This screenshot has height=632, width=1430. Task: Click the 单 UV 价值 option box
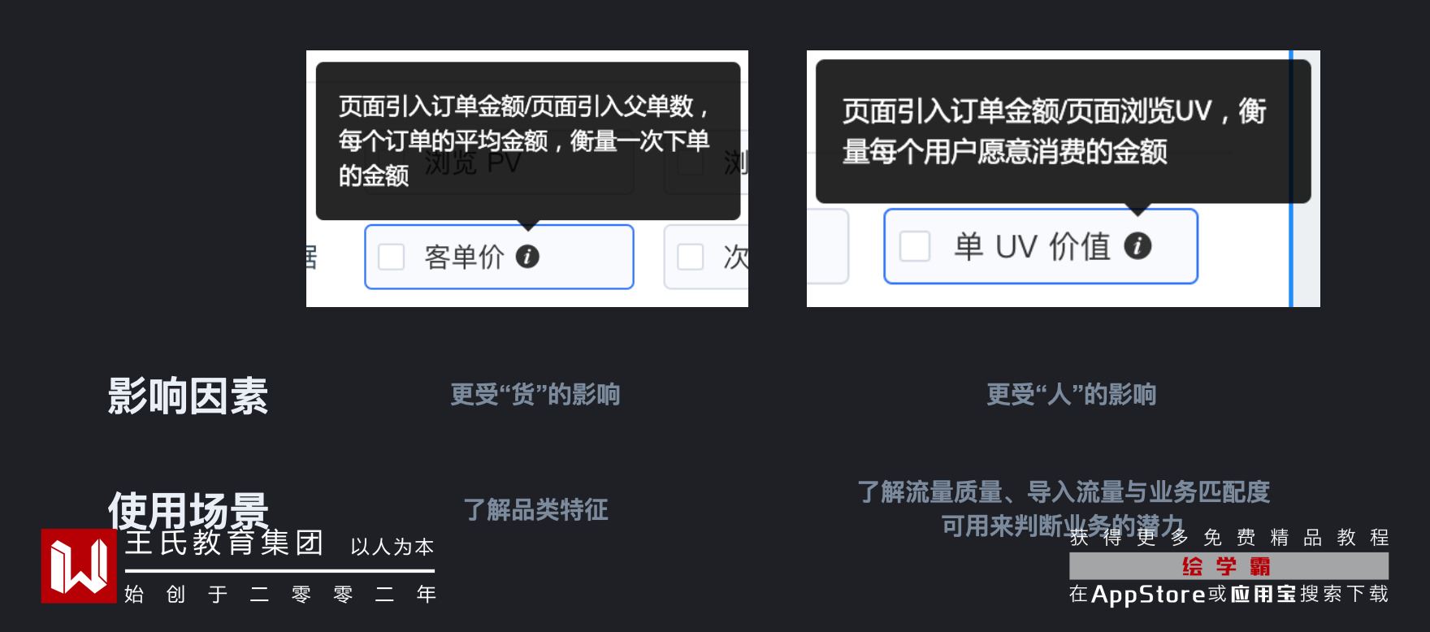[x=1041, y=246]
